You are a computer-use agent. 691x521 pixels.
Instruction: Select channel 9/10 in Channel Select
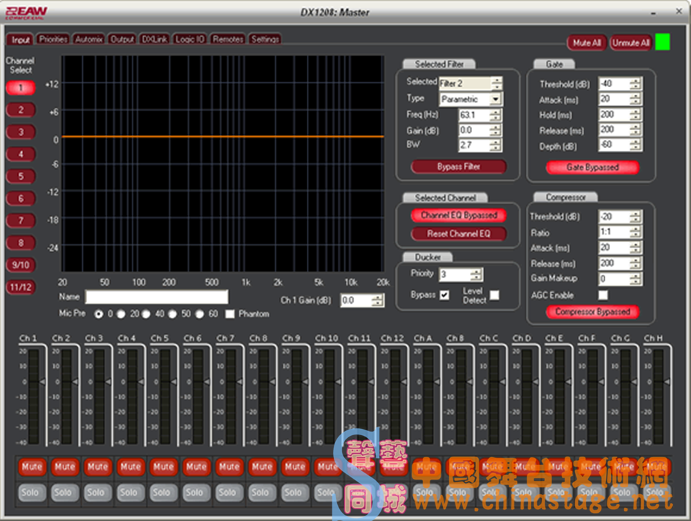(x=20, y=265)
